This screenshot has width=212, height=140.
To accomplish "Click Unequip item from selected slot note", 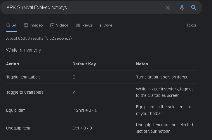I will [164, 128].
